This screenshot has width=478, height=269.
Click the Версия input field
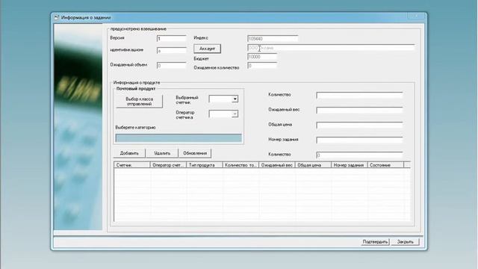coord(171,38)
